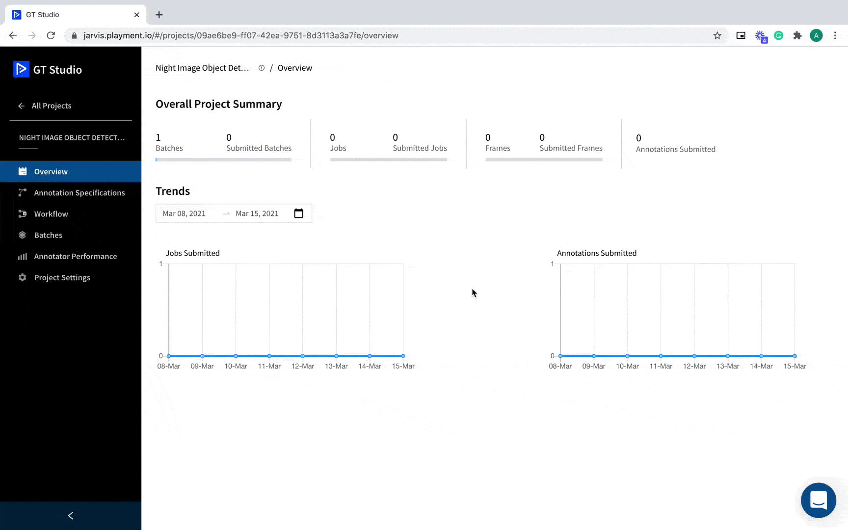848x530 pixels.
Task: Open the browser Extensions puzzle icon
Action: pyautogui.click(x=797, y=35)
